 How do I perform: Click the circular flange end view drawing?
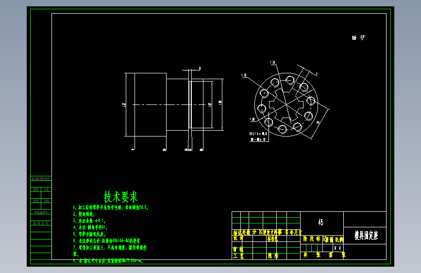[286, 104]
